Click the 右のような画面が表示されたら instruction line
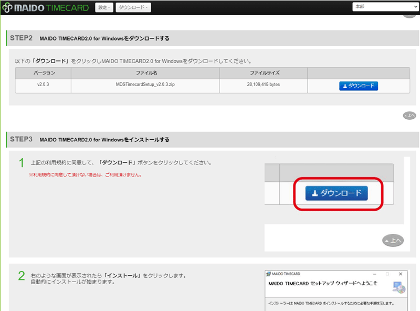Image resolution: width=420 pixels, height=311 pixels. click(x=109, y=276)
